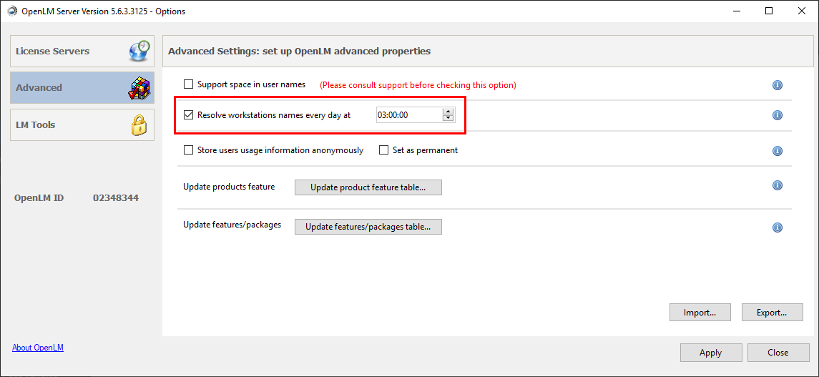
Task: Click info icon for Update features/packages
Action: tap(778, 227)
